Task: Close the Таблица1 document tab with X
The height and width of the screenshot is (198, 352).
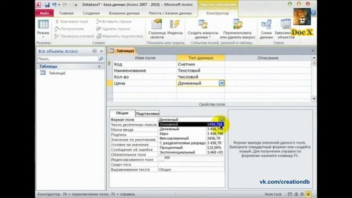Action: (313, 51)
